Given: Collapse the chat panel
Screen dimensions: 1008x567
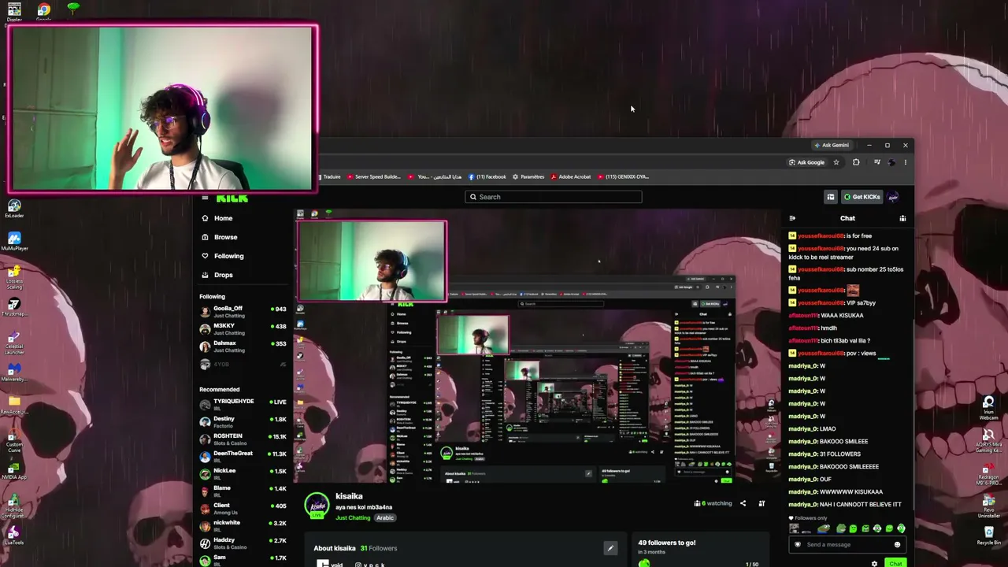Looking at the screenshot, I should click(x=792, y=218).
